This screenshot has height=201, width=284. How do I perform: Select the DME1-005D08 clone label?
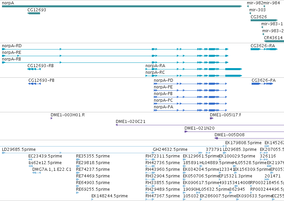tap(230, 135)
